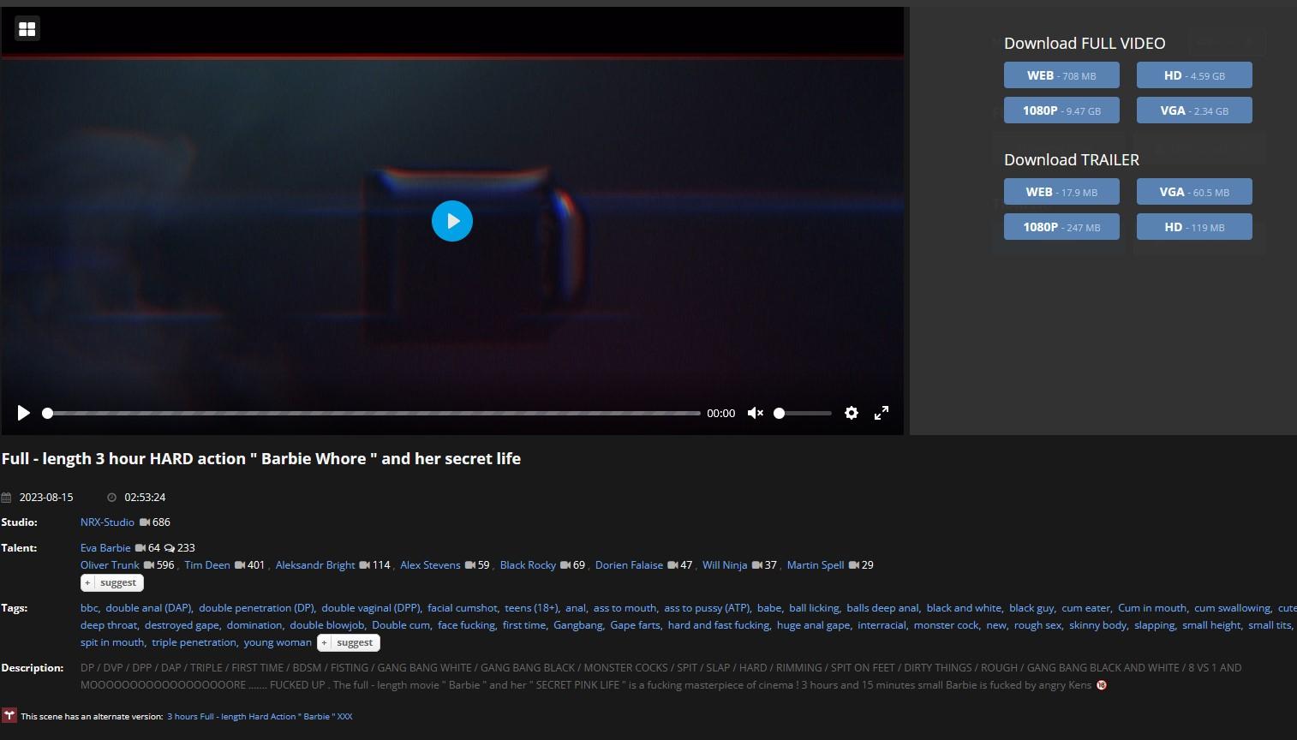Click the play icon in the control bar
This screenshot has height=740, width=1297.
pyautogui.click(x=24, y=413)
